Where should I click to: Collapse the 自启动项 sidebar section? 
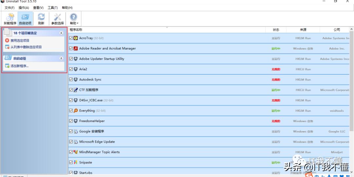tap(61, 58)
